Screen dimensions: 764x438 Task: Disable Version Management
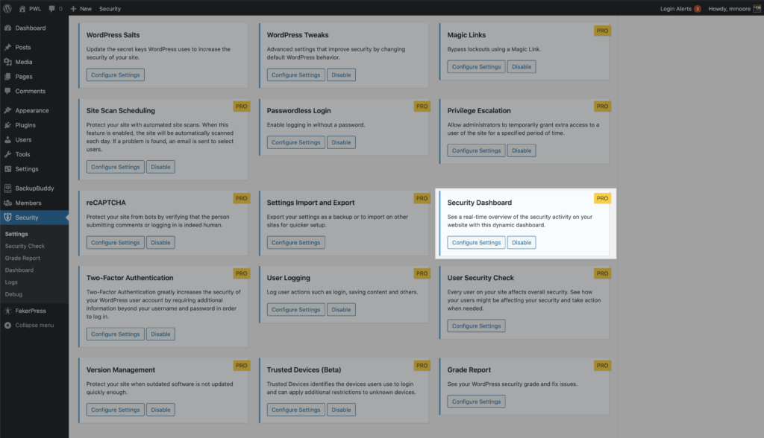point(160,410)
